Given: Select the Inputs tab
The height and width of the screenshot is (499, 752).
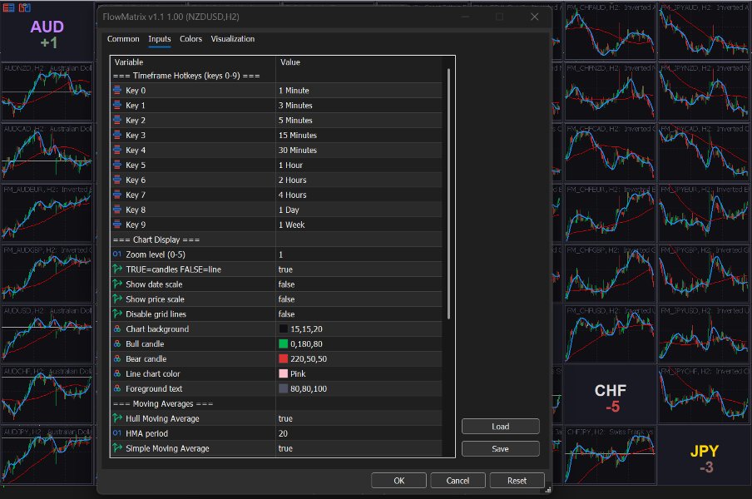Looking at the screenshot, I should [159, 39].
